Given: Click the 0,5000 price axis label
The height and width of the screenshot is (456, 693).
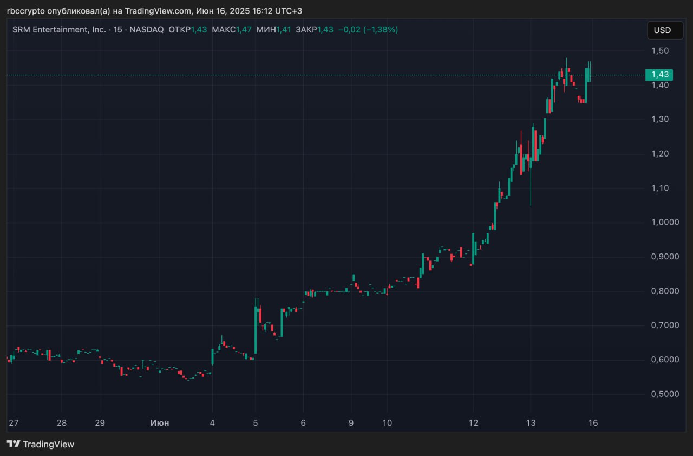Looking at the screenshot, I should tap(664, 394).
